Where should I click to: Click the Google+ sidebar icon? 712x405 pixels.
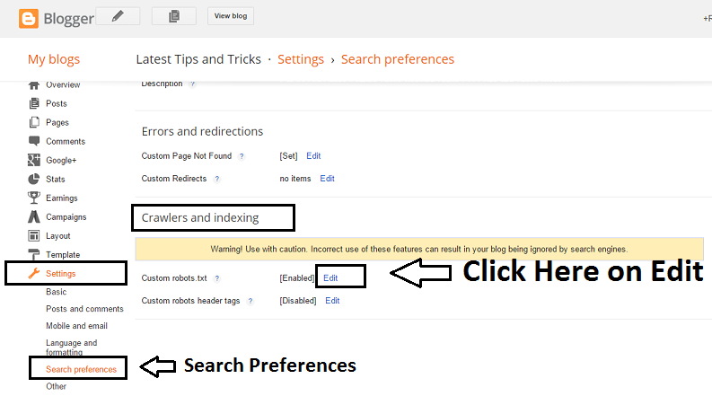(x=33, y=160)
